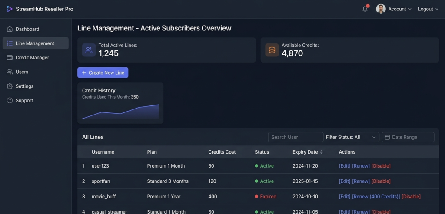Image resolution: width=445 pixels, height=214 pixels.
Task: Select username sportfan
Action: pyautogui.click(x=102, y=181)
